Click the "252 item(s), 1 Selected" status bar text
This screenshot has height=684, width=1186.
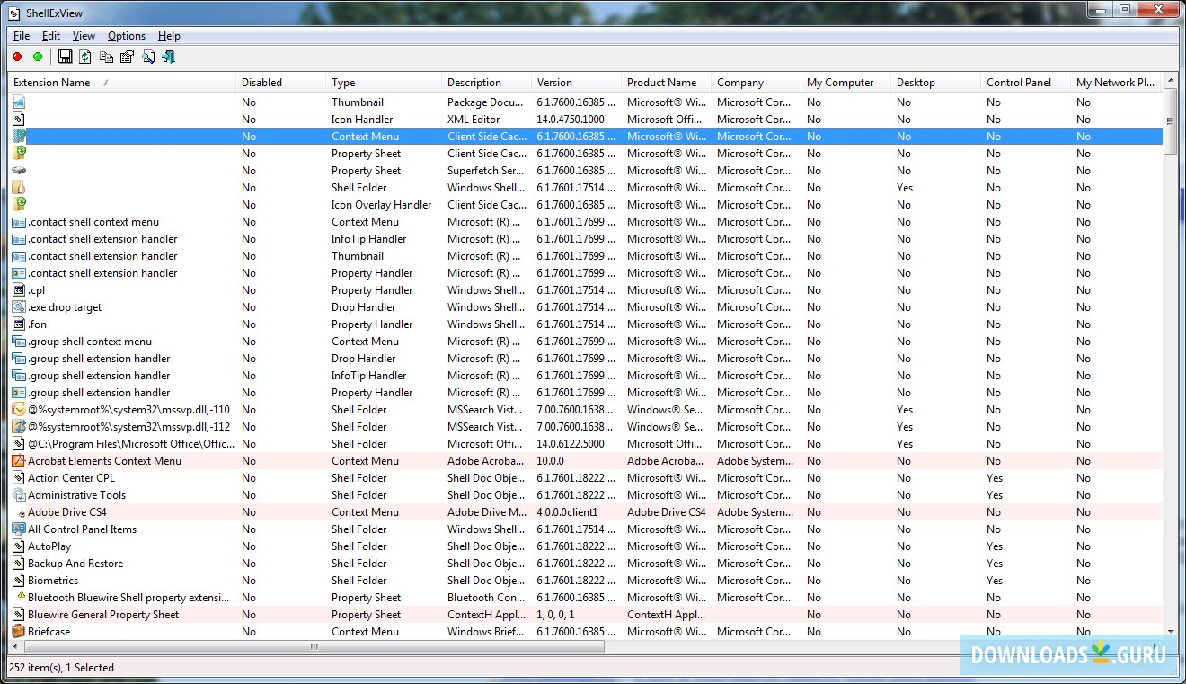pyautogui.click(x=61, y=668)
